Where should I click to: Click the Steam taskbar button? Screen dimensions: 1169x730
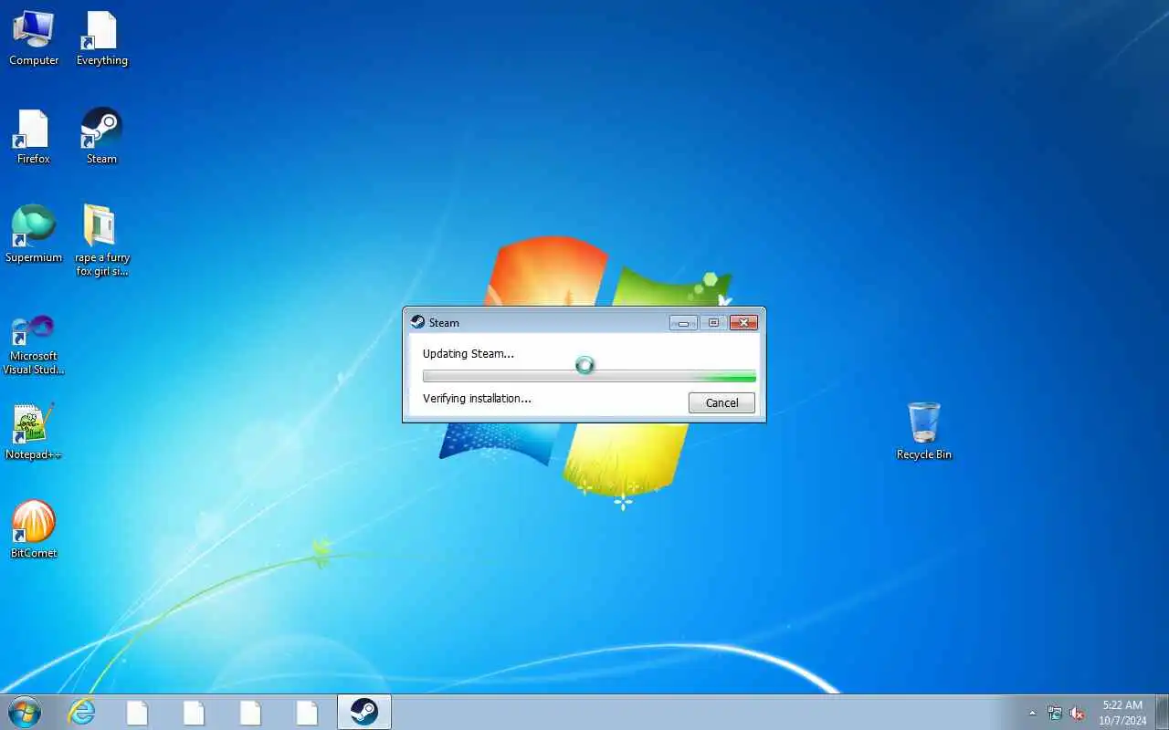pos(364,713)
